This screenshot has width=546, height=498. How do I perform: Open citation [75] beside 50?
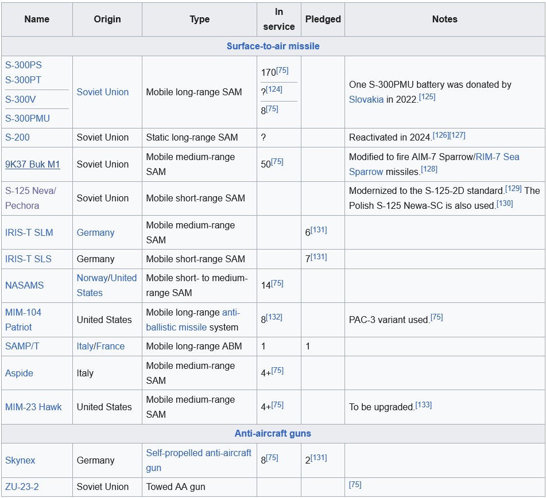(277, 161)
